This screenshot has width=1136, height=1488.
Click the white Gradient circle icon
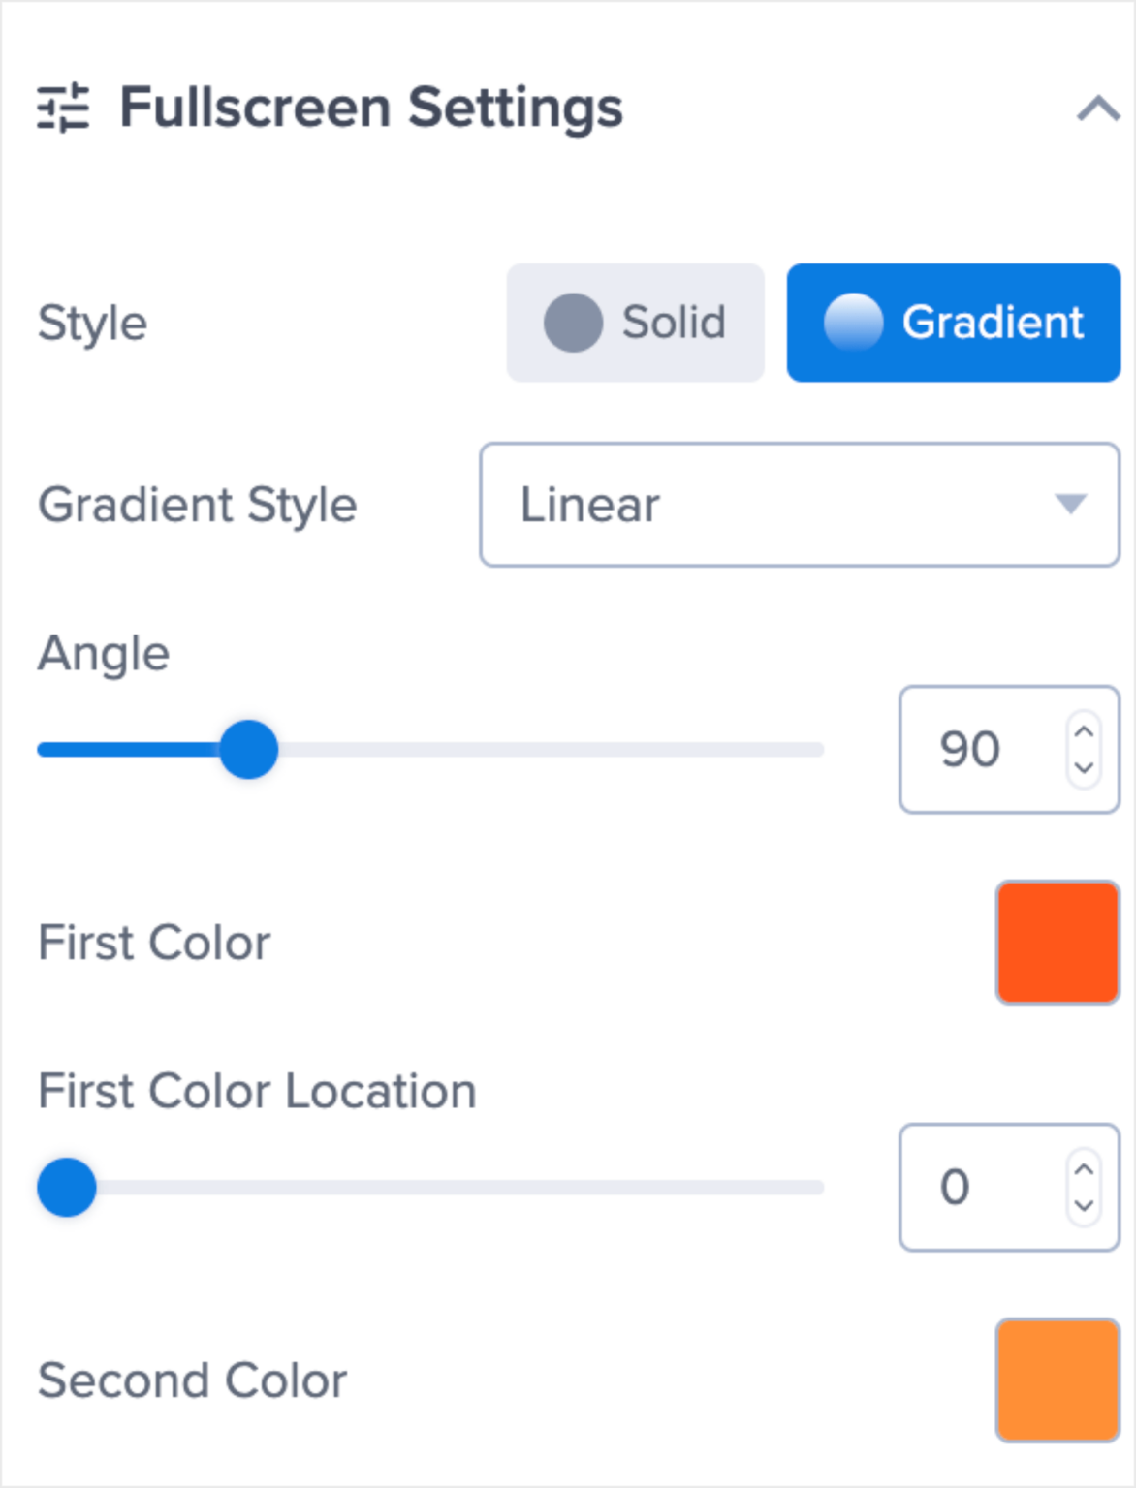[x=853, y=323]
